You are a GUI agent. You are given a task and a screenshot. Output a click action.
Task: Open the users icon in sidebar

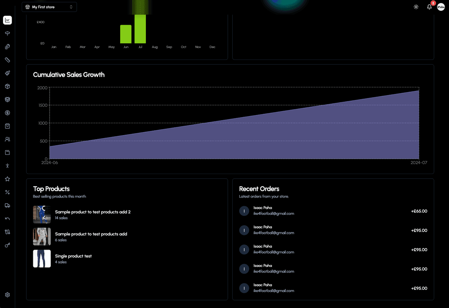tap(7, 139)
